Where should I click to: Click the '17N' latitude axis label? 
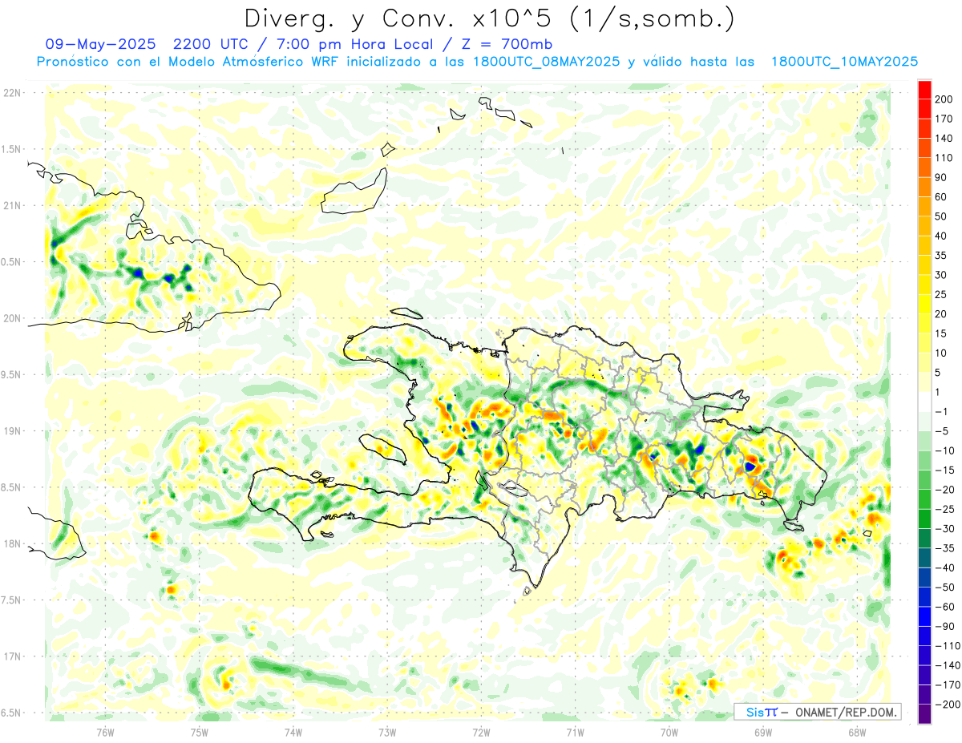pos(11,656)
